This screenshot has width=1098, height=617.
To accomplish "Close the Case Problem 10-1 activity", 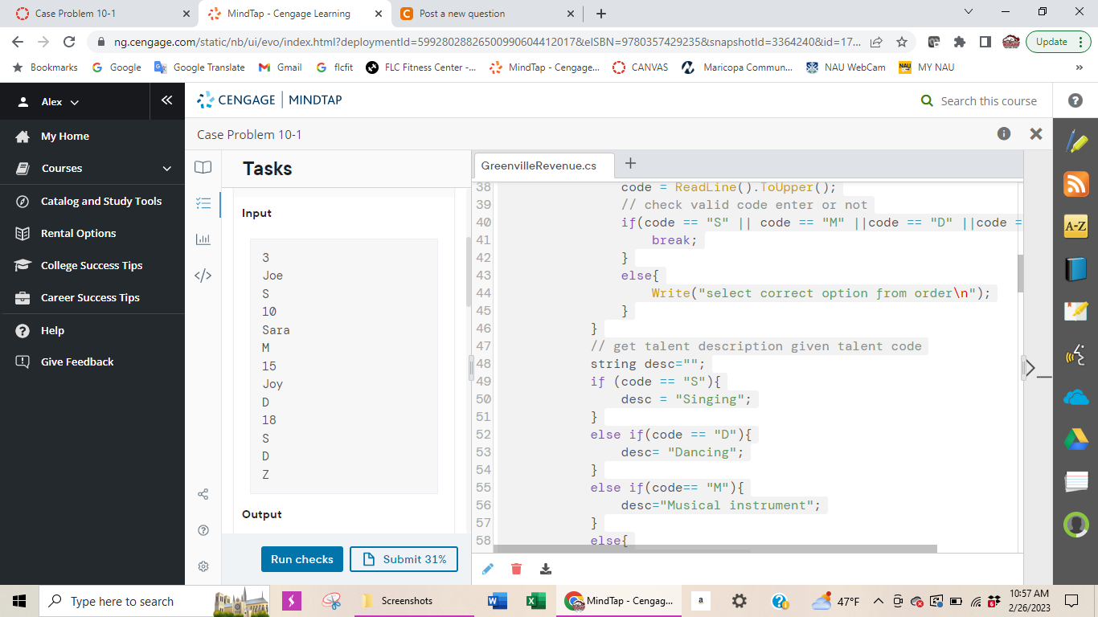I will pos(1036,134).
